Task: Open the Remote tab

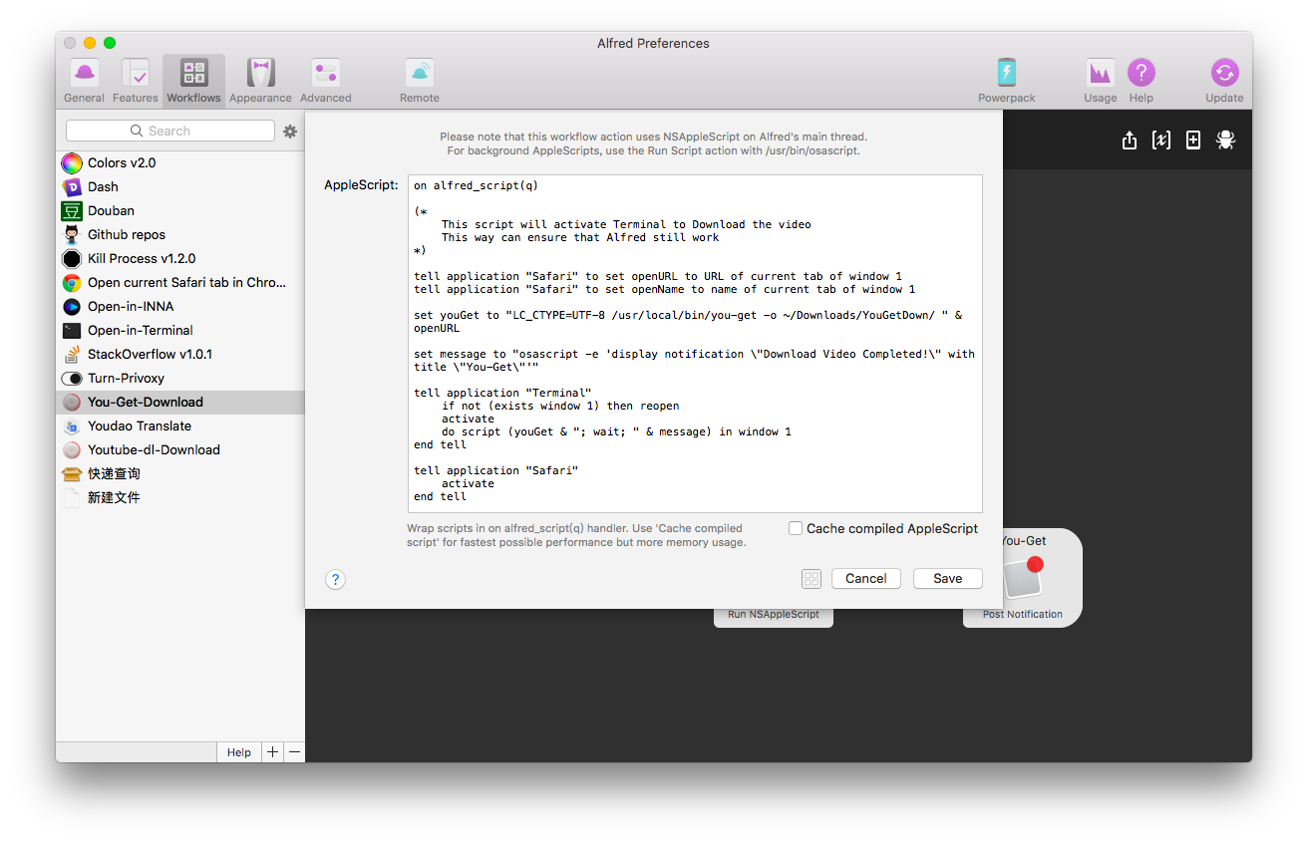Action: [x=420, y=81]
